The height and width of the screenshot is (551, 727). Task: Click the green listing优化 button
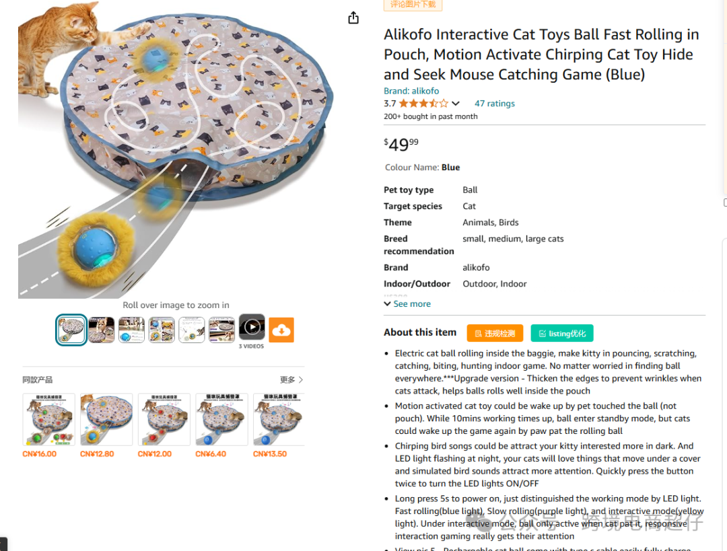[x=562, y=333]
